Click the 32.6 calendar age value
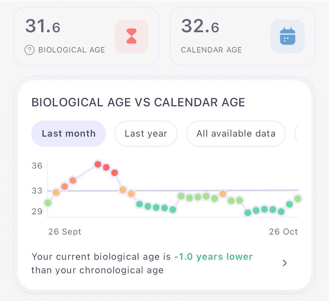This screenshot has height=301, width=329. tap(200, 26)
